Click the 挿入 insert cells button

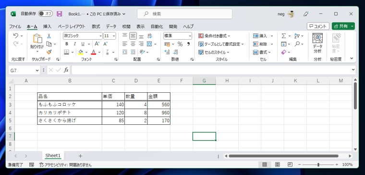pos(260,36)
